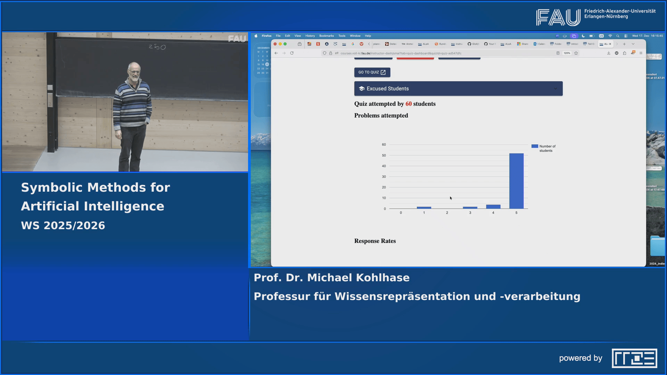Toggle reader view in the address bar
This screenshot has width=667, height=375.
coord(558,53)
